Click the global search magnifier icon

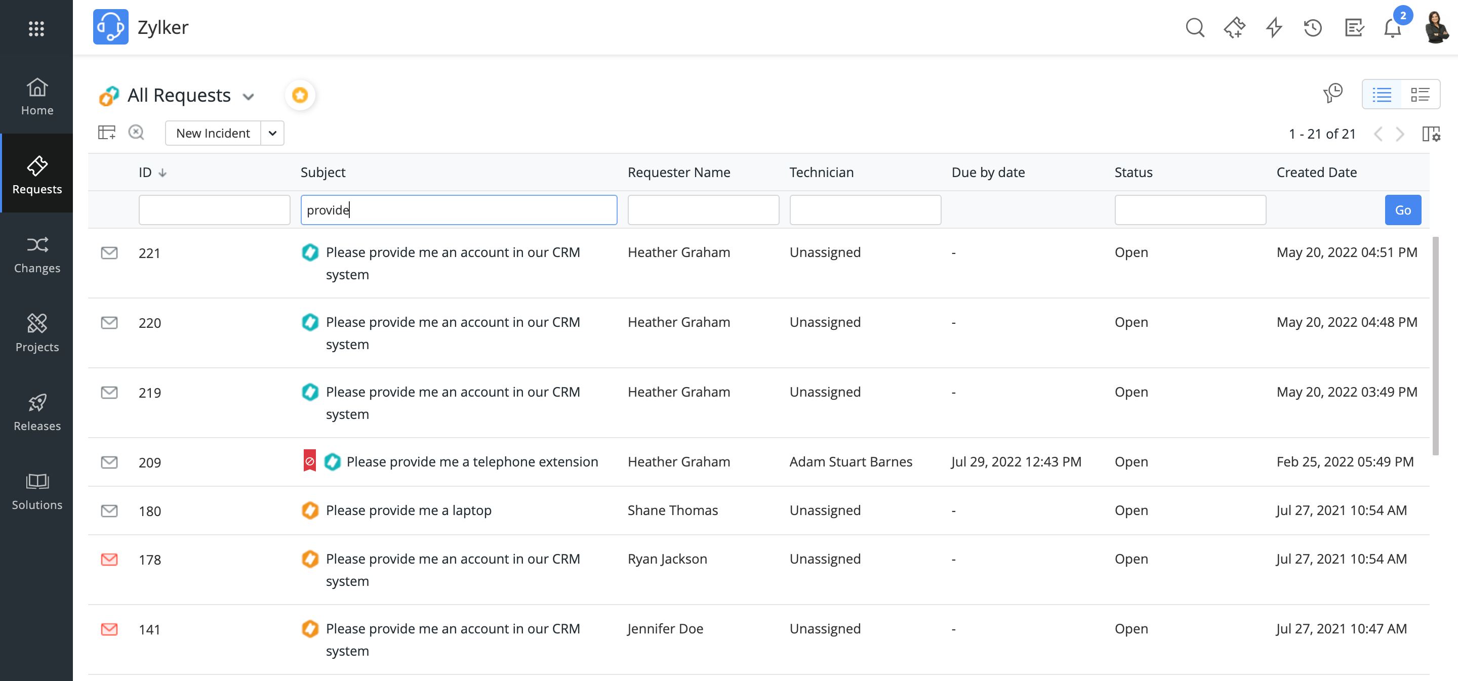click(x=1194, y=27)
